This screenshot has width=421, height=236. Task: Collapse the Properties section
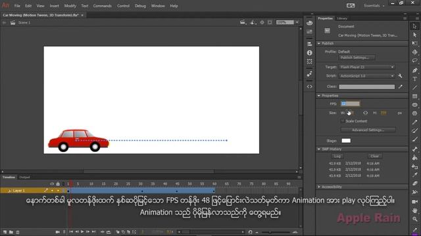(x=319, y=96)
